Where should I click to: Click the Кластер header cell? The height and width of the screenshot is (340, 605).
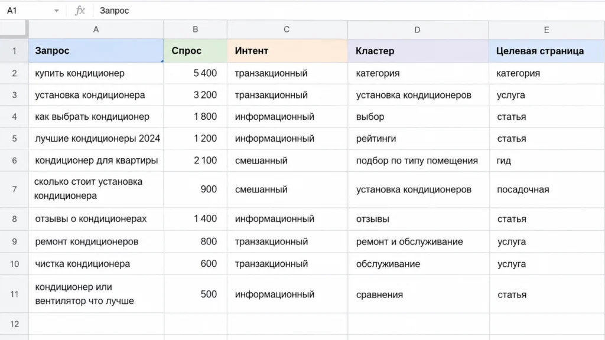coord(418,51)
